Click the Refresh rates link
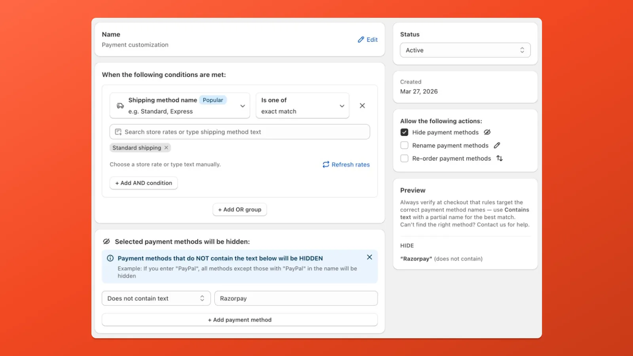Image resolution: width=633 pixels, height=356 pixels. pyautogui.click(x=346, y=165)
